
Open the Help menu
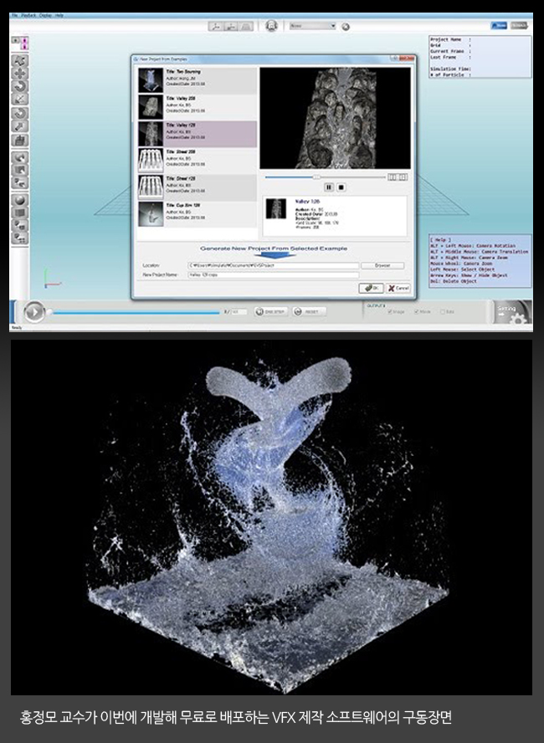(59, 16)
